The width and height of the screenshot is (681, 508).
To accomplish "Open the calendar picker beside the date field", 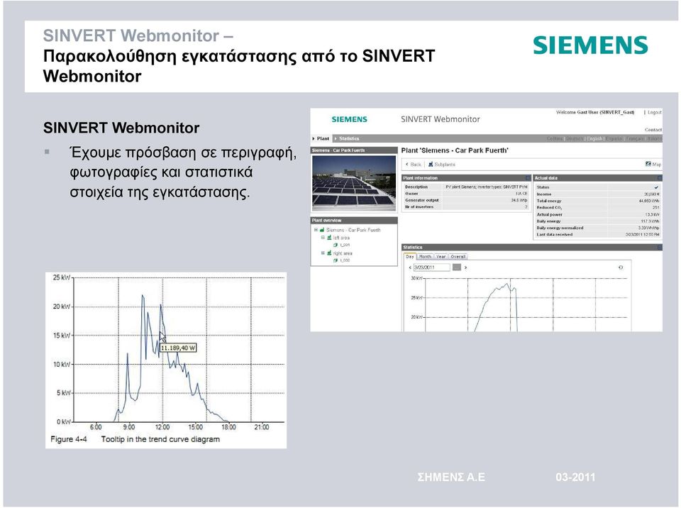I will 456,267.
